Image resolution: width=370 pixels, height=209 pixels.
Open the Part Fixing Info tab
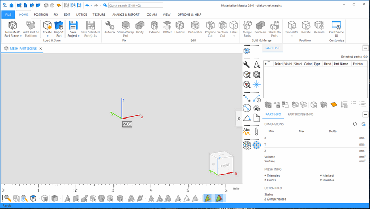[300, 114]
